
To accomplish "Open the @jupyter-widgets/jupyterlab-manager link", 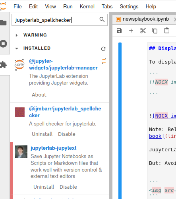I will (x=63, y=64).
